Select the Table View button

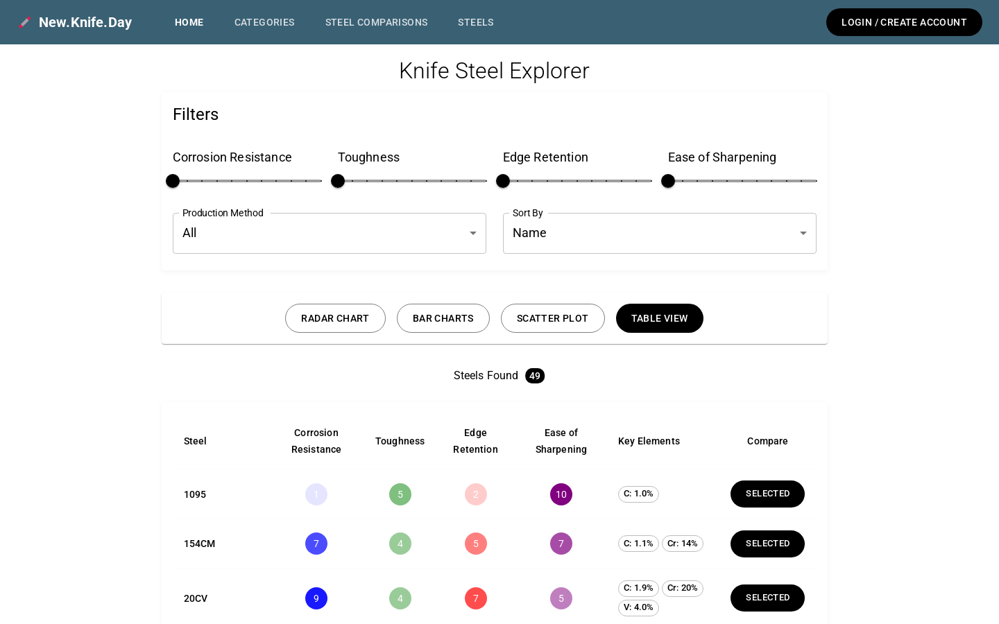(x=660, y=318)
